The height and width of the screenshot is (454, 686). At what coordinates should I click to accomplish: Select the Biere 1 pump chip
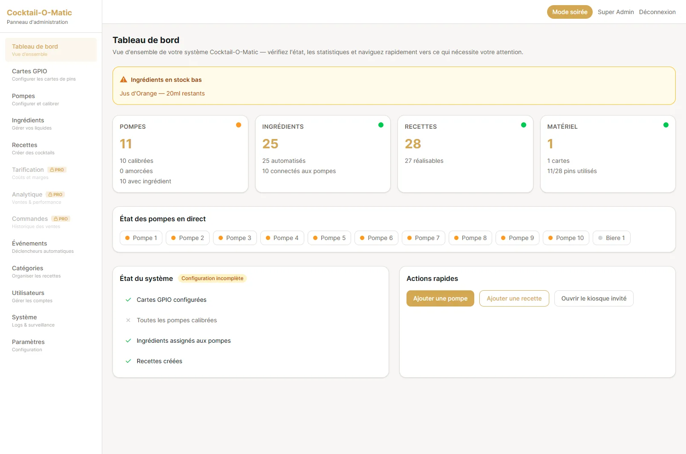pyautogui.click(x=611, y=238)
